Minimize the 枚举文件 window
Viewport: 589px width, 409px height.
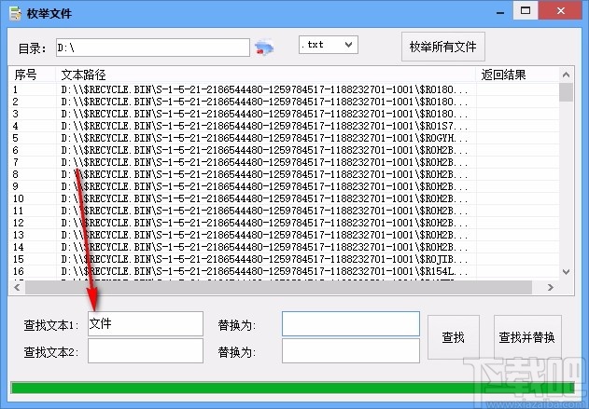(500, 11)
